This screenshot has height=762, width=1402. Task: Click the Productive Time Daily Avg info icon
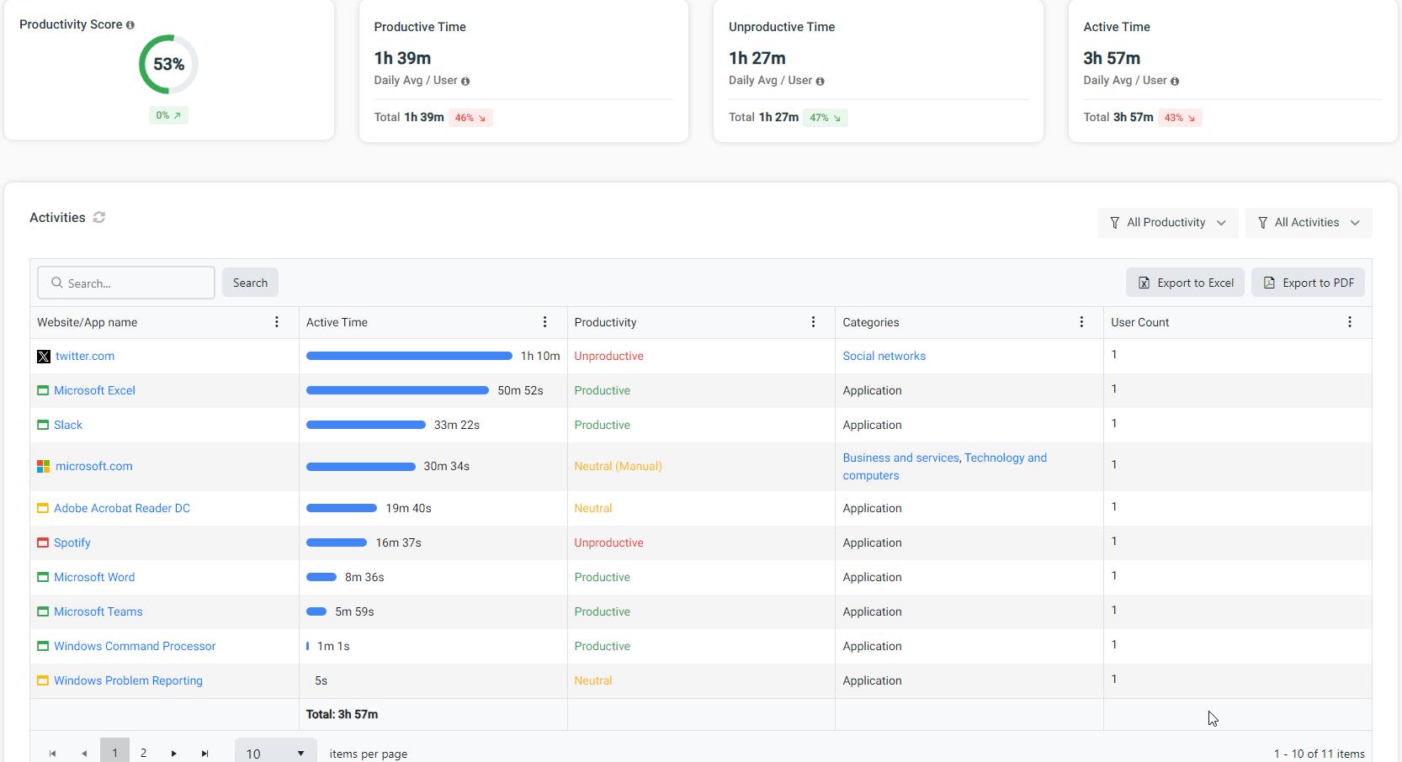(465, 82)
